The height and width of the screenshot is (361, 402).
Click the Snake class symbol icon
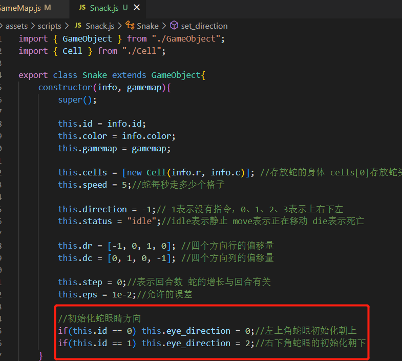pyautogui.click(x=130, y=26)
